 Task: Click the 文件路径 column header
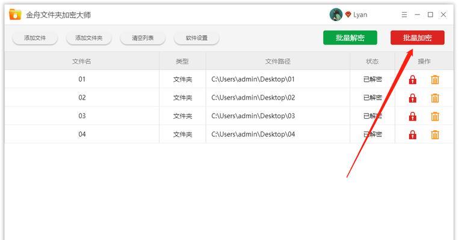[x=278, y=61]
